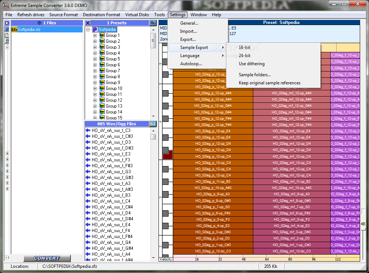Click the orange zone HO_02leg_p_11-up_B3
The image size is (369, 273).
coord(213,182)
